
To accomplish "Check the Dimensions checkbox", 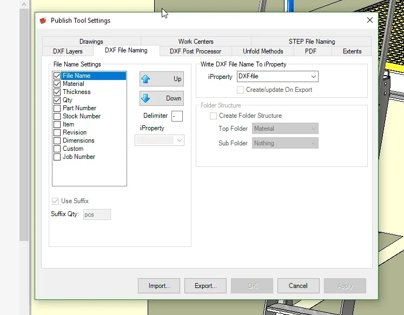I will [x=57, y=140].
